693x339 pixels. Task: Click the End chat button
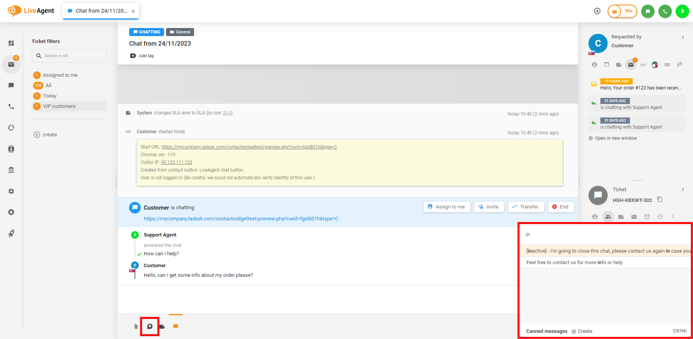pyautogui.click(x=560, y=207)
